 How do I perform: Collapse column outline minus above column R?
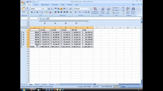tap(87, 21)
